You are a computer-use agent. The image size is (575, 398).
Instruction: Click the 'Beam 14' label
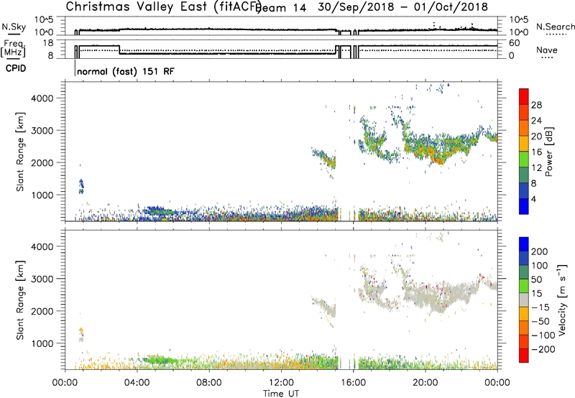[282, 8]
